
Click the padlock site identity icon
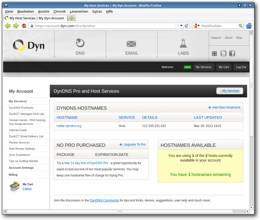point(32,26)
